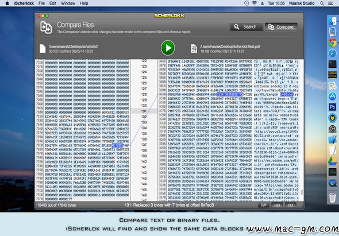Viewport: 339px width, 236px height.
Task: Select difference row 146
Action: [x=144, y=195]
